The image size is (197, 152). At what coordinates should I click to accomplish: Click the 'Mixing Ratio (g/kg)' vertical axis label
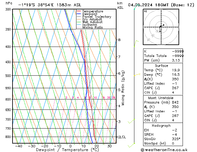(123, 88)
